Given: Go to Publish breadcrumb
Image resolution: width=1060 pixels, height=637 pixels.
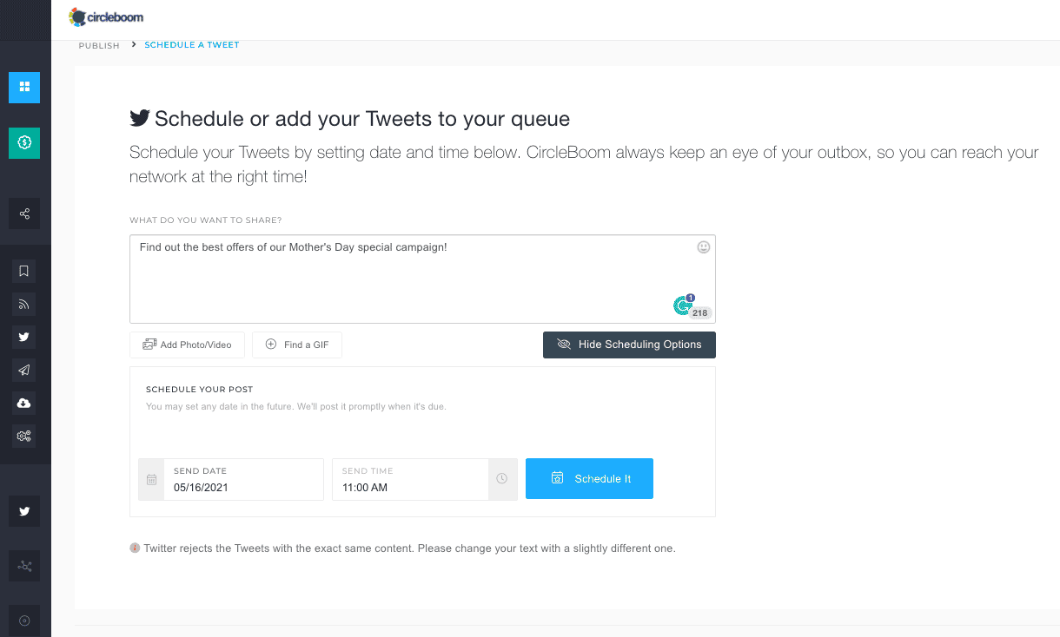Looking at the screenshot, I should [x=99, y=45].
